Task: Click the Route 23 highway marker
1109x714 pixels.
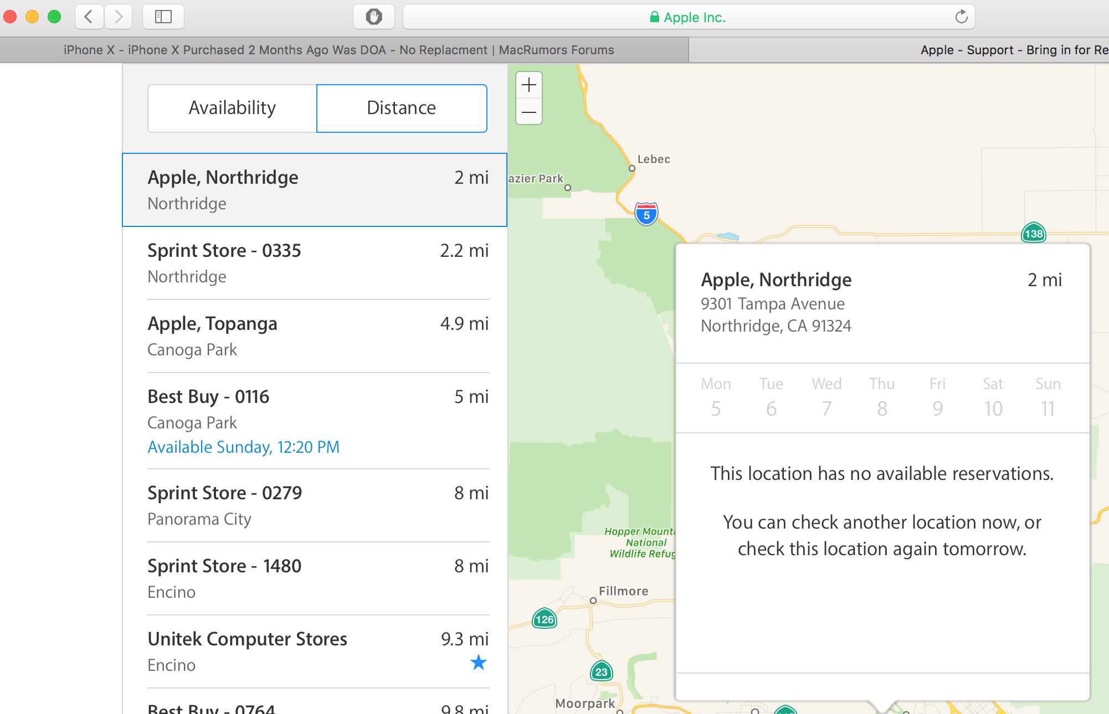Action: [602, 671]
